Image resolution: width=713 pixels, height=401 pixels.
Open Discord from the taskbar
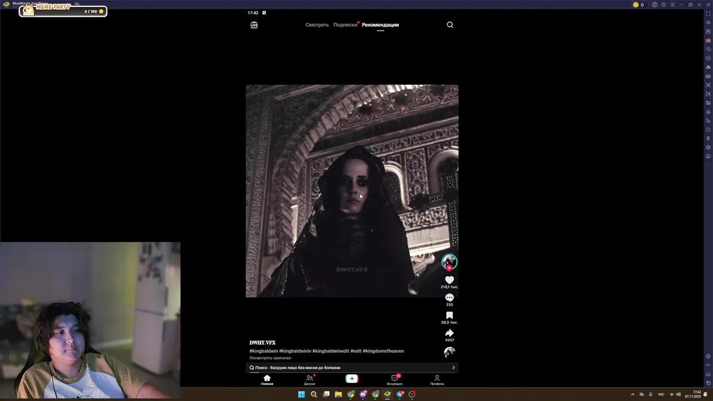pos(363,394)
